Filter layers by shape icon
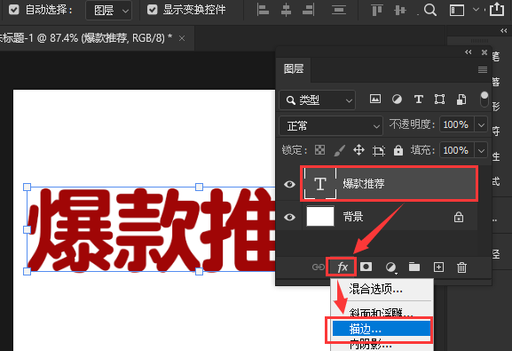This screenshot has height=351, width=512. pyautogui.click(x=439, y=100)
